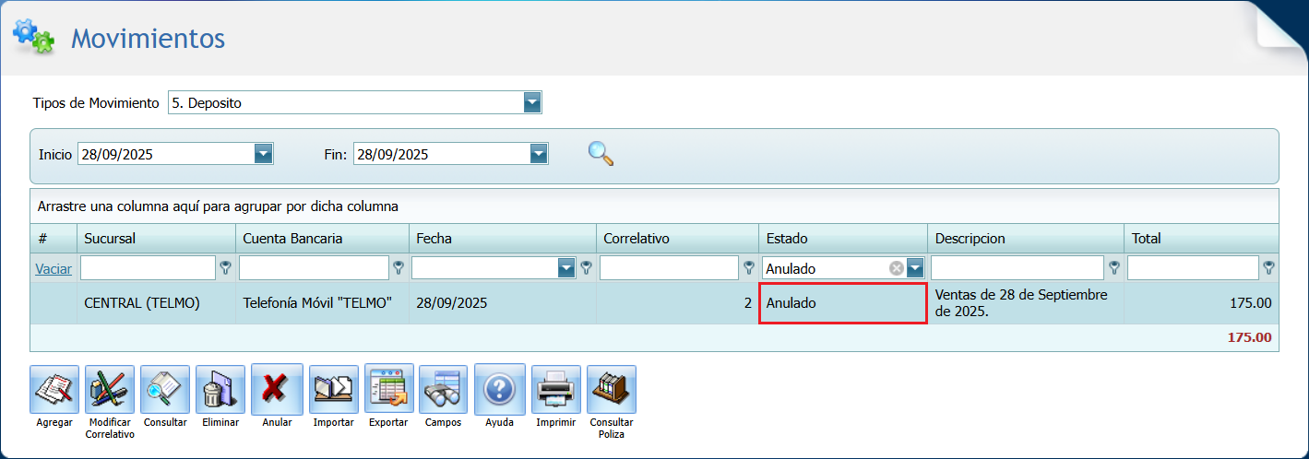This screenshot has height=459, width=1309.
Task: Run search with magnifying glass button
Action: pos(601,153)
